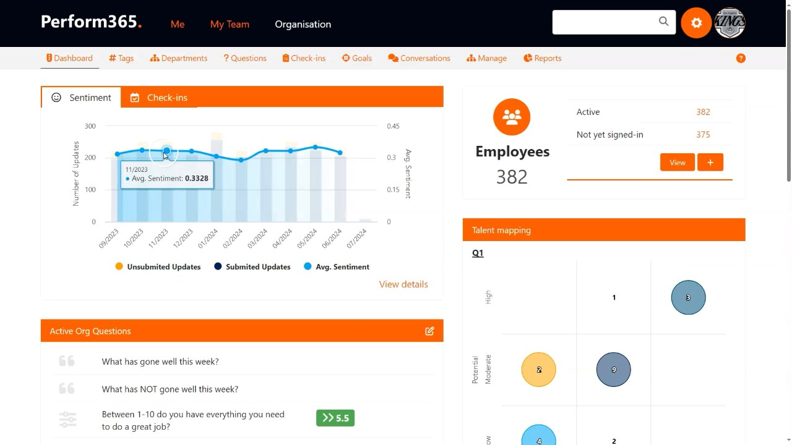The height and width of the screenshot is (445, 792).
Task: Go to My Team section
Action: click(230, 24)
